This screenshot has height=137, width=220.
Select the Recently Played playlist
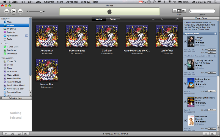click(x=15, y=82)
